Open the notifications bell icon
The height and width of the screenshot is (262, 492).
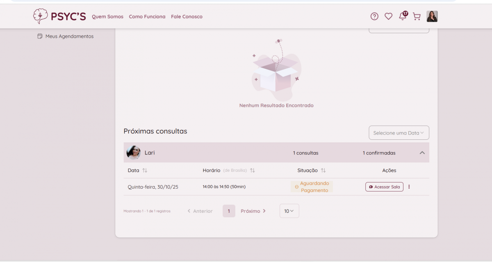[403, 16]
